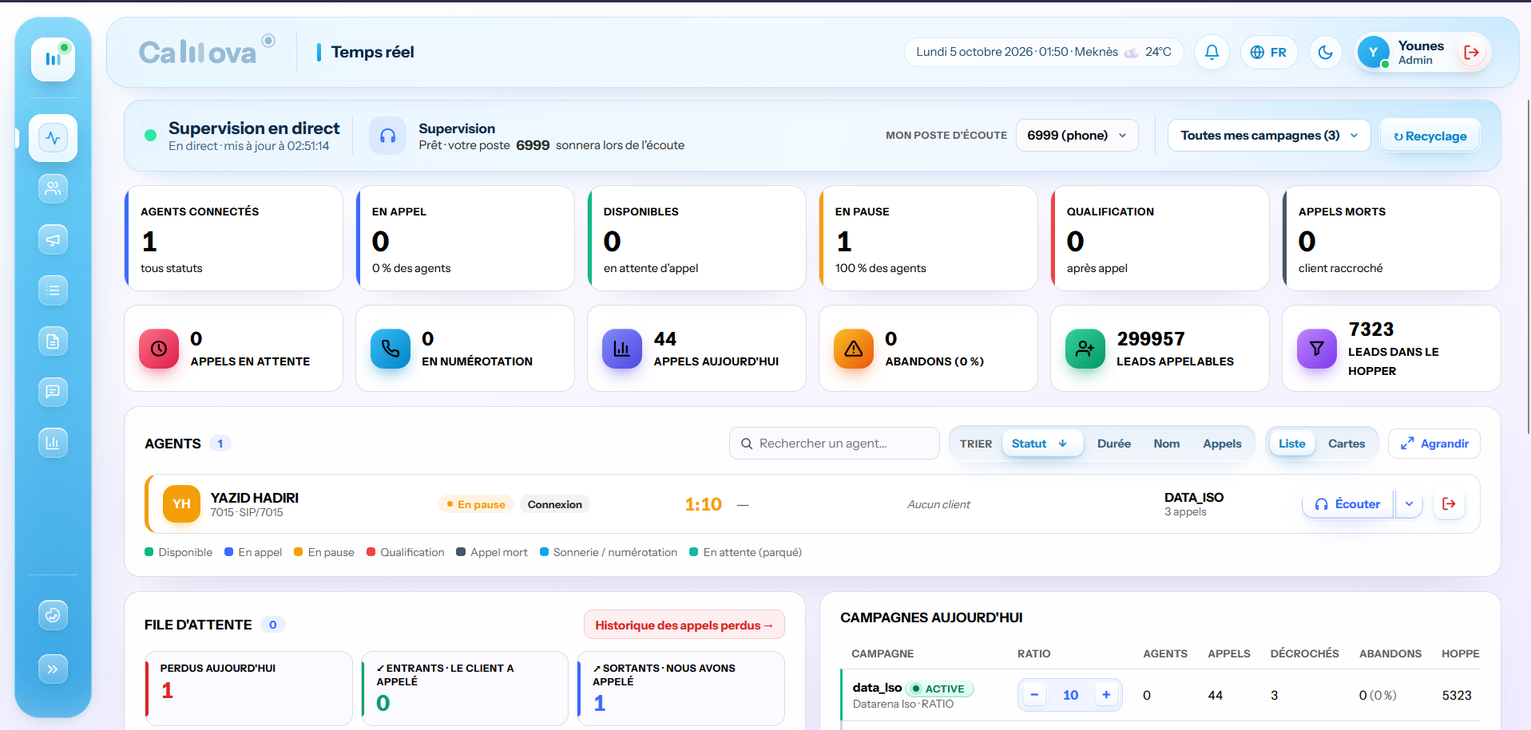The image size is (1531, 730).
Task: Open the chat messages sidebar icon
Action: (53, 392)
